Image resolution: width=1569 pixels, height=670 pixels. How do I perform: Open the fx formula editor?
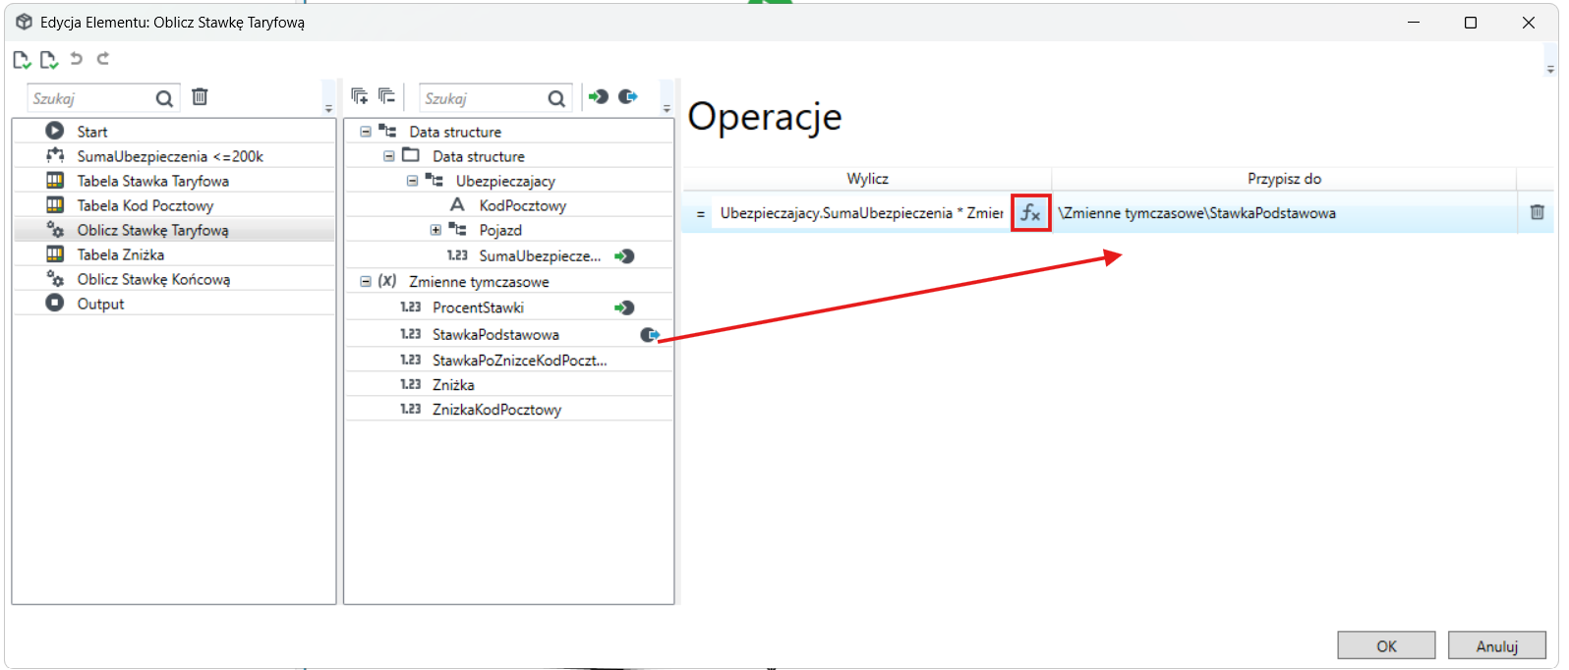(x=1030, y=212)
